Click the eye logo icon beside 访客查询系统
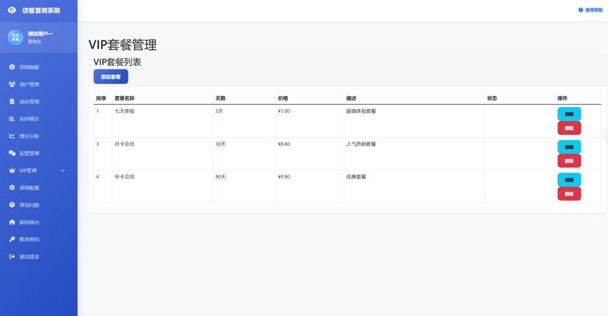 (12, 10)
